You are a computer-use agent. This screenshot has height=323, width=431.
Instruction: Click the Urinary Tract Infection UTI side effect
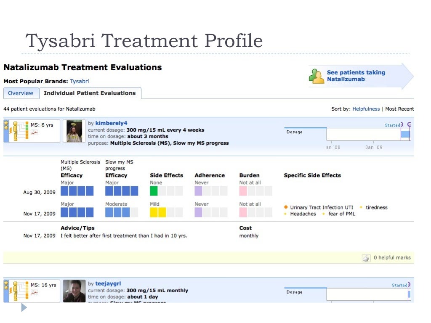tap(322, 207)
